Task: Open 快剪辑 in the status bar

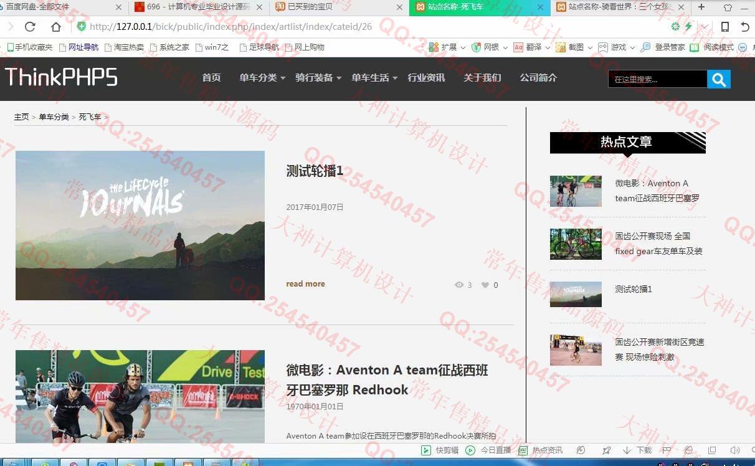Action: coord(440,450)
